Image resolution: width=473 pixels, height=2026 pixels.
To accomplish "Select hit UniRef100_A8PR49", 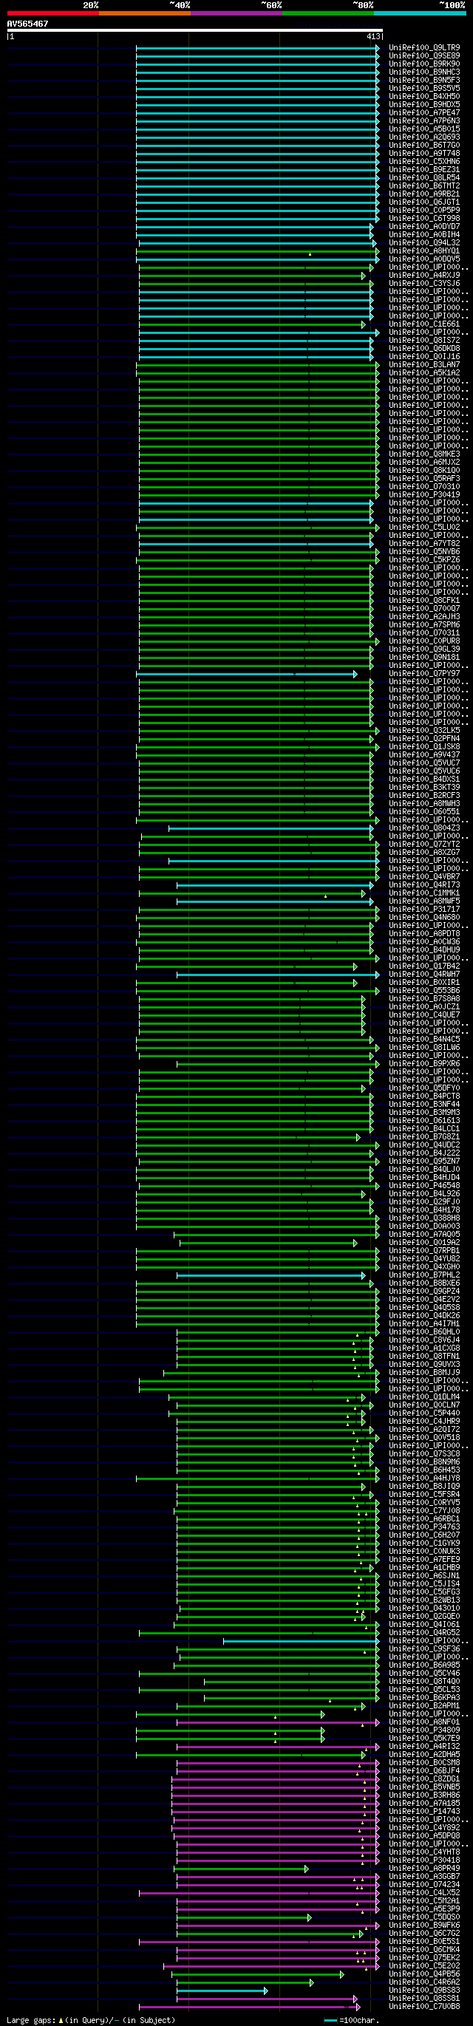I will coord(424,1869).
